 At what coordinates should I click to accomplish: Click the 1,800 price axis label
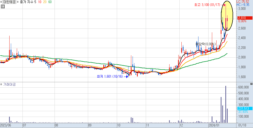tap(242, 67)
